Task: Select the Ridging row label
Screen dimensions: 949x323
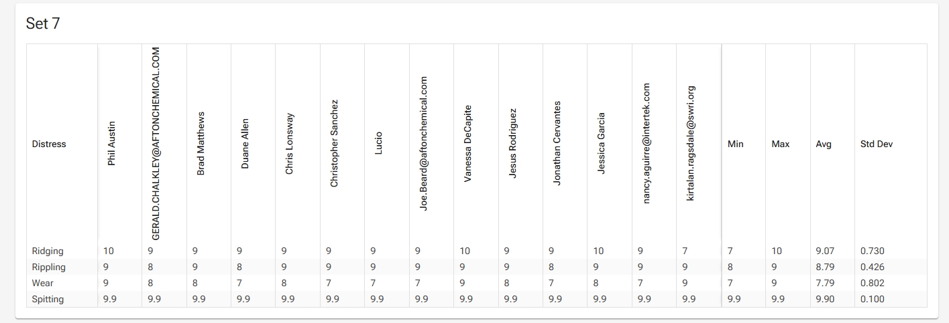Action: click(x=48, y=251)
